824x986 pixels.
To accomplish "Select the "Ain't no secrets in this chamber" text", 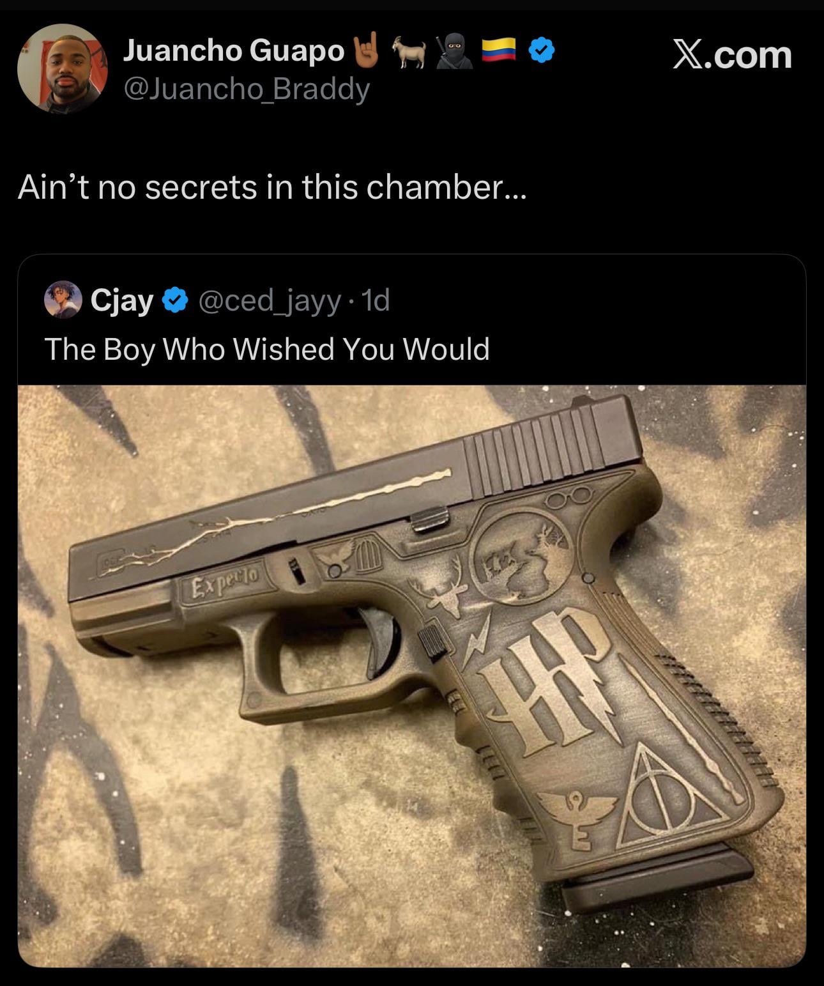I will coord(273,187).
